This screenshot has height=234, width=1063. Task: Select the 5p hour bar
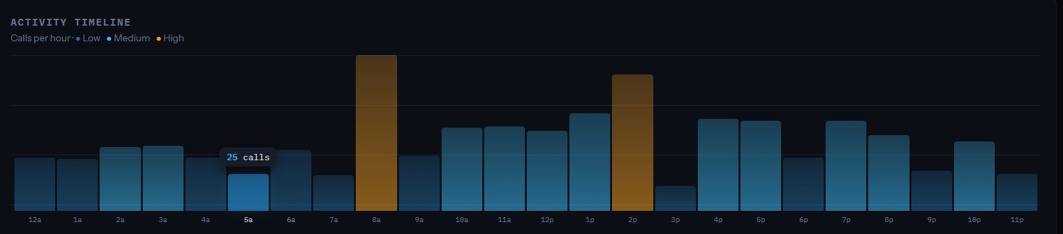pyautogui.click(x=760, y=166)
